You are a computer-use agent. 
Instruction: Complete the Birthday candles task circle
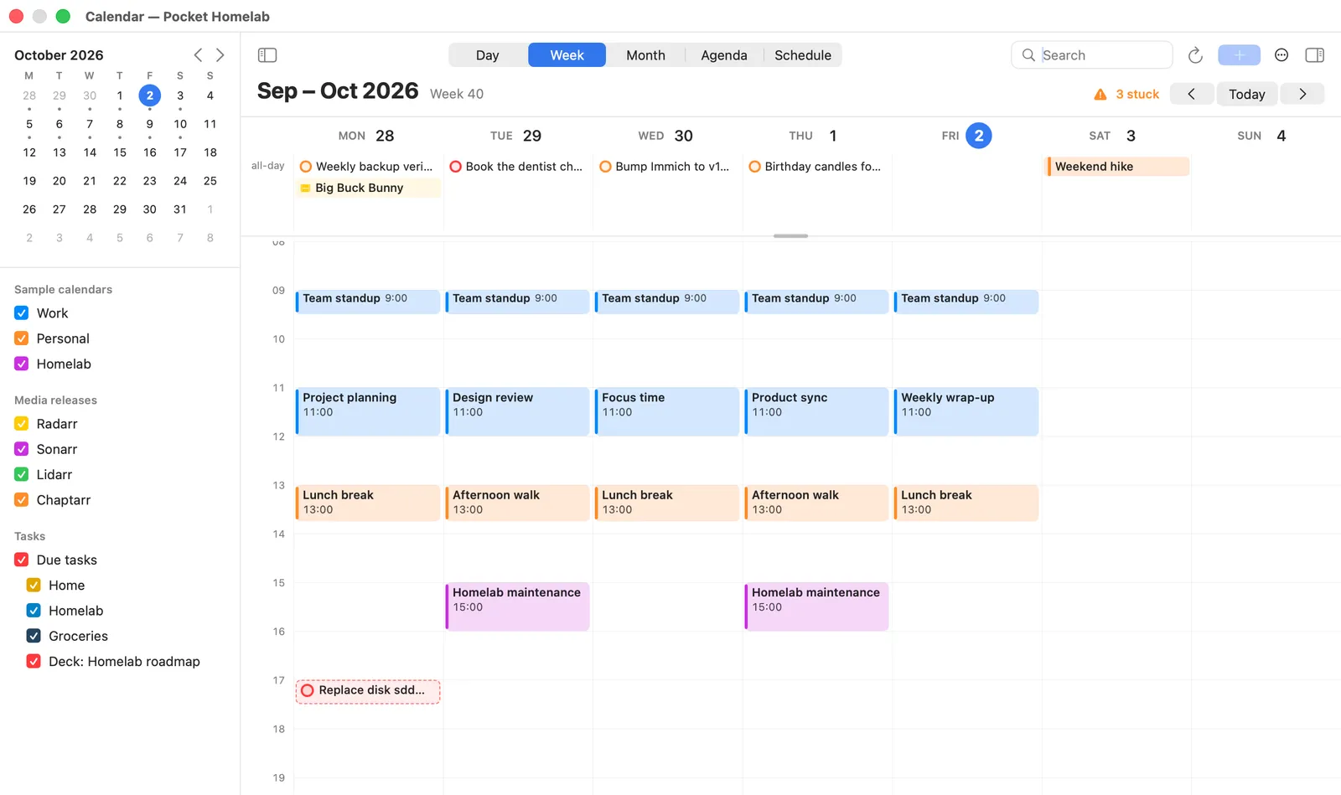point(754,167)
